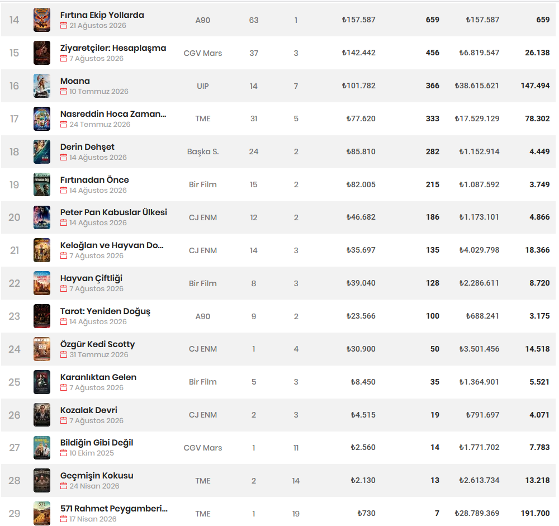
Task: Open Peter Pan Kabuslar Ülkesi title link
Action: coord(113,212)
